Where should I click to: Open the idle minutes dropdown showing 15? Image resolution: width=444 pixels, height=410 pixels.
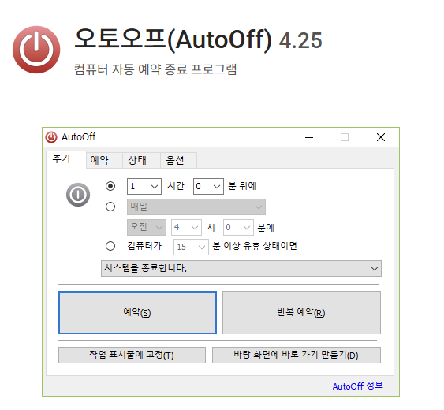click(191, 248)
